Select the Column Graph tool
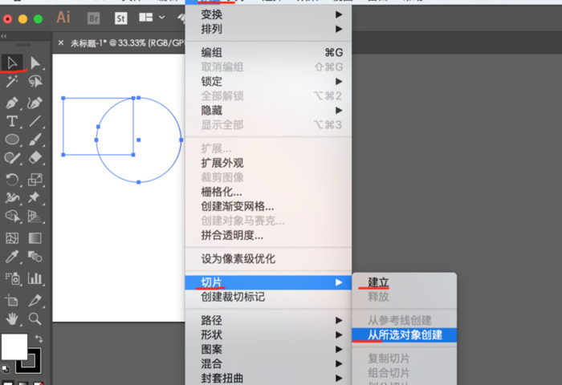Image resolution: width=562 pixels, height=385 pixels. click(x=35, y=278)
